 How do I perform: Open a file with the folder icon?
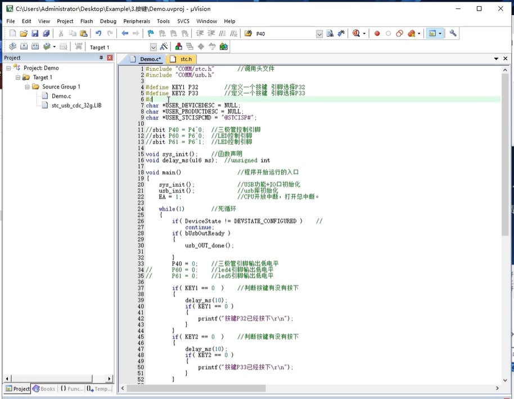pos(24,33)
